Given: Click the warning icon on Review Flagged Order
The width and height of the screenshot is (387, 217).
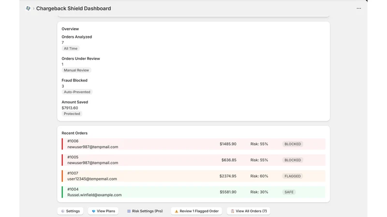Looking at the screenshot, I should pos(177,211).
